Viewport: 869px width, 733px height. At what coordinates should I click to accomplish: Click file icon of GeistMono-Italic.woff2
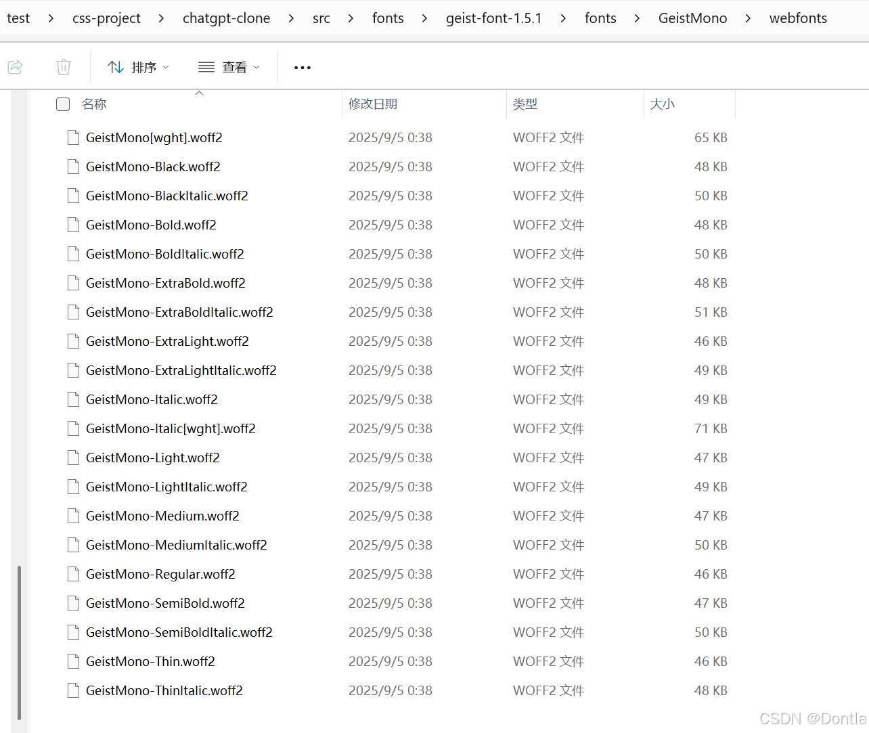pyautogui.click(x=73, y=399)
